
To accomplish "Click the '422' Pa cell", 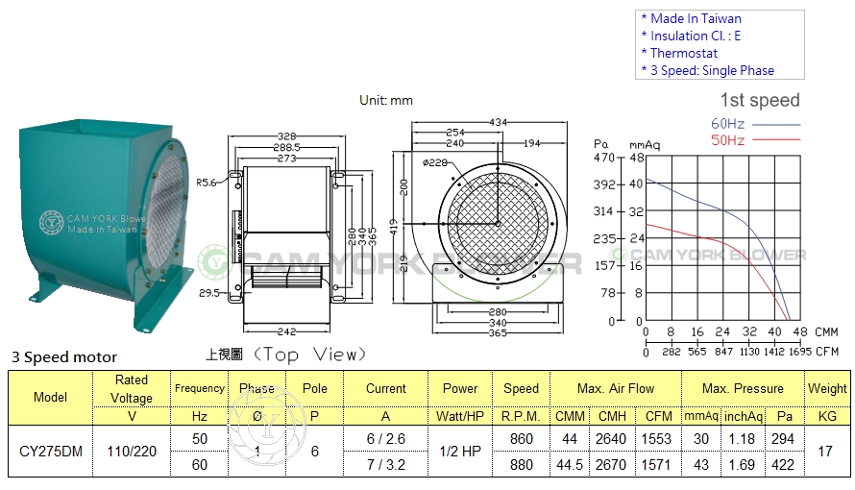I will [783, 465].
